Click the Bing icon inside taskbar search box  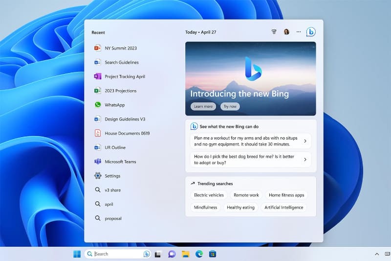(x=147, y=254)
